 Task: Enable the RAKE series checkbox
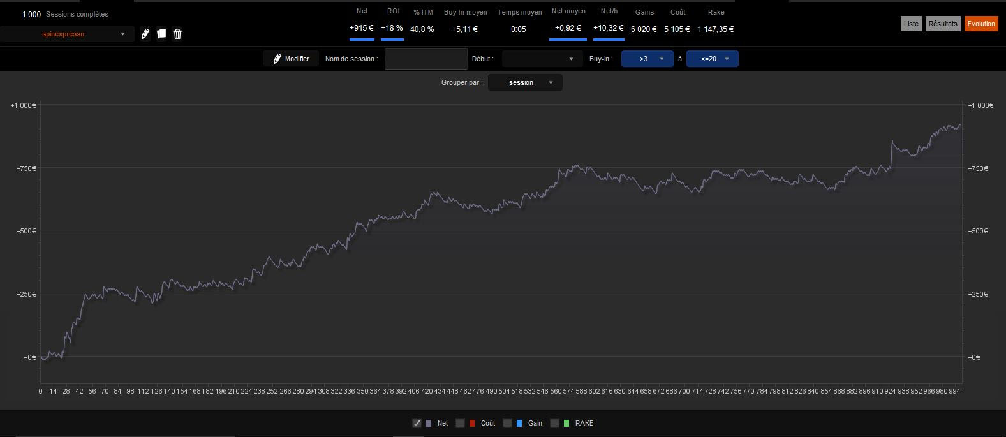(554, 423)
